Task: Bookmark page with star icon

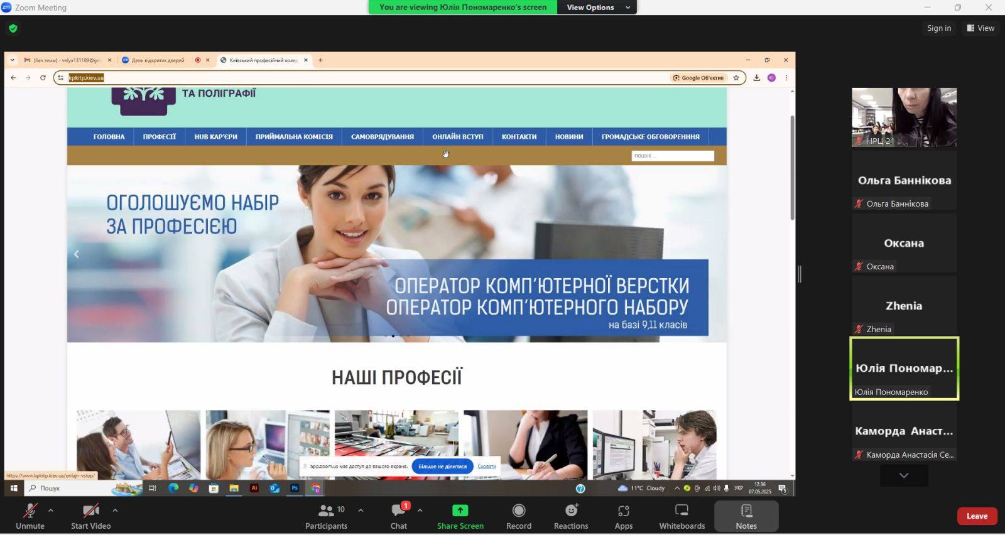Action: click(736, 78)
